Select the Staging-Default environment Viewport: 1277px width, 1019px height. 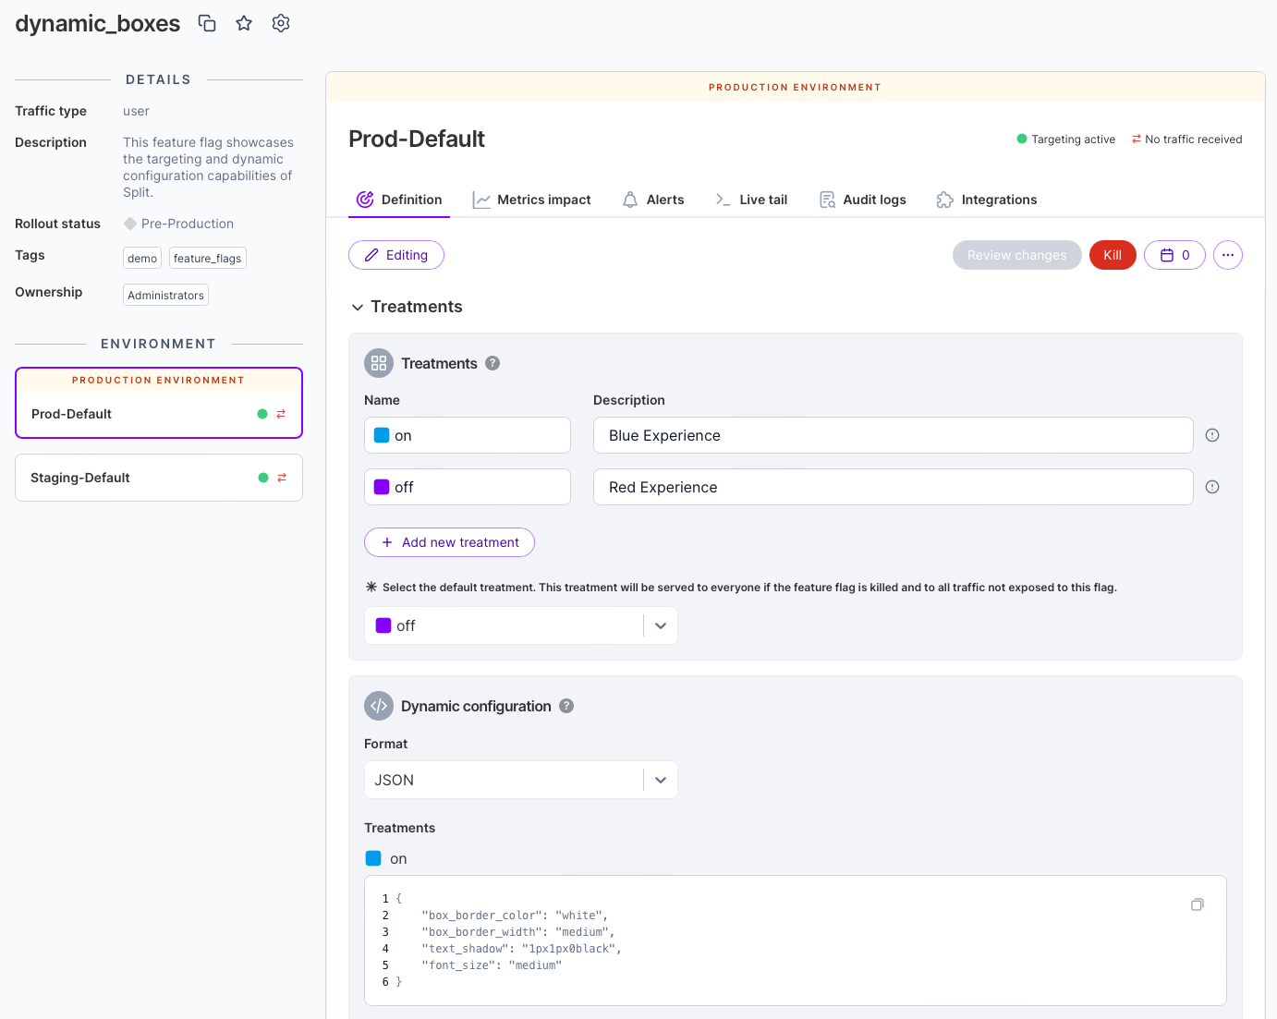(x=159, y=478)
